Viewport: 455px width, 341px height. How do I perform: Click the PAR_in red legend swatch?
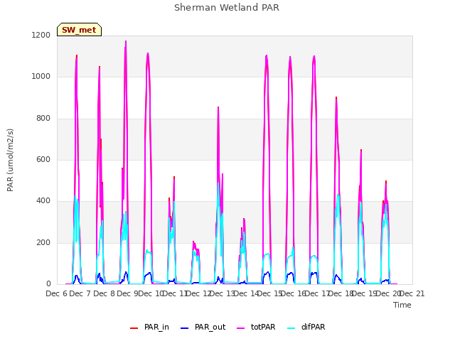click(134, 328)
